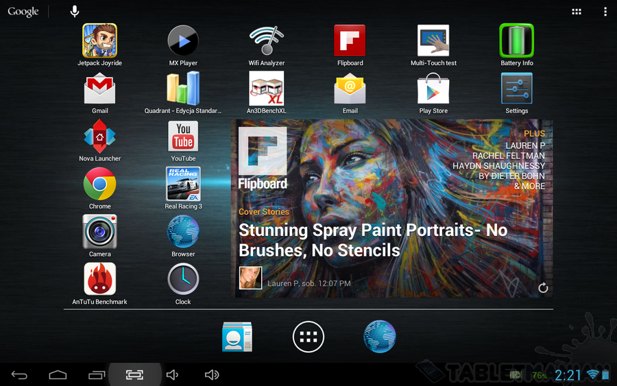
Task: Refresh the Flipboard widget
Action: [543, 288]
